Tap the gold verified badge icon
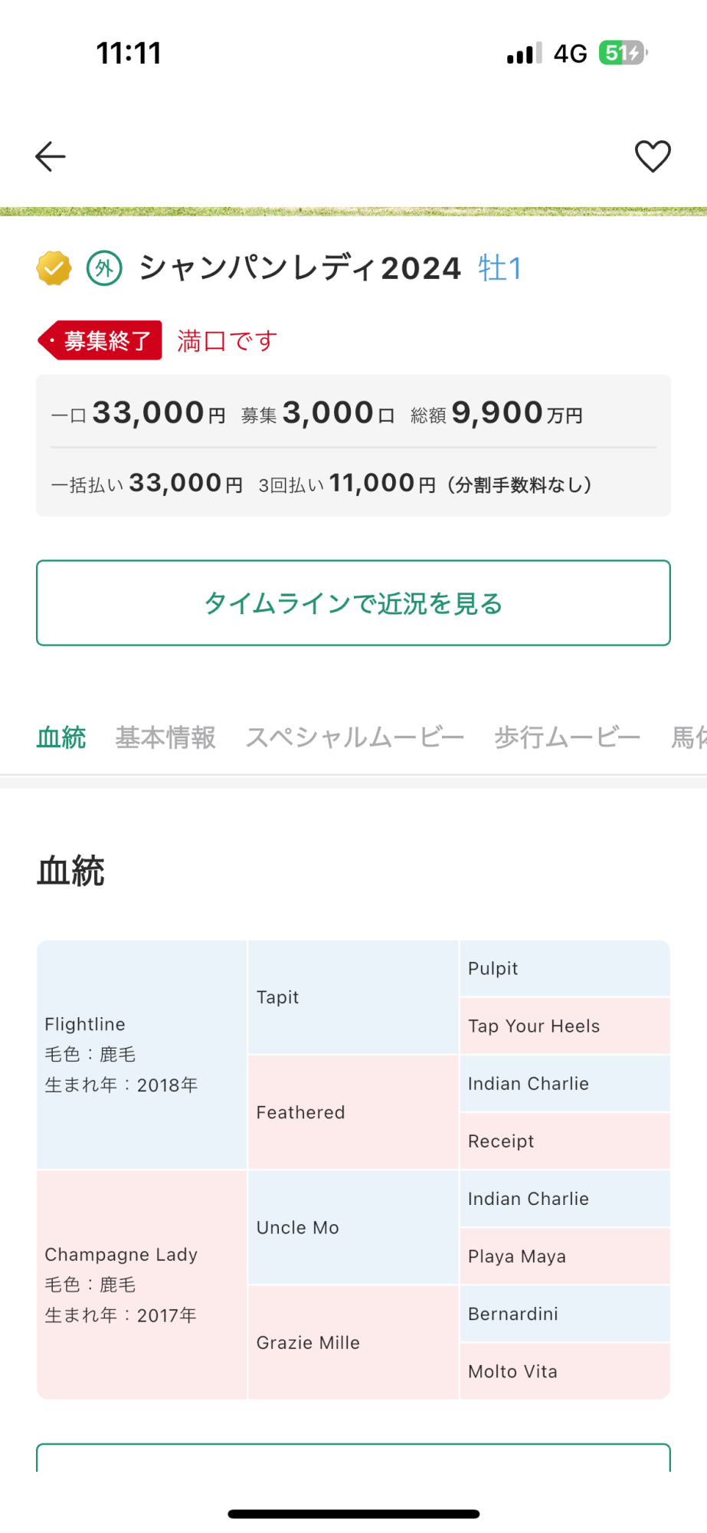Viewport: 707px width, 1533px height. (x=54, y=268)
